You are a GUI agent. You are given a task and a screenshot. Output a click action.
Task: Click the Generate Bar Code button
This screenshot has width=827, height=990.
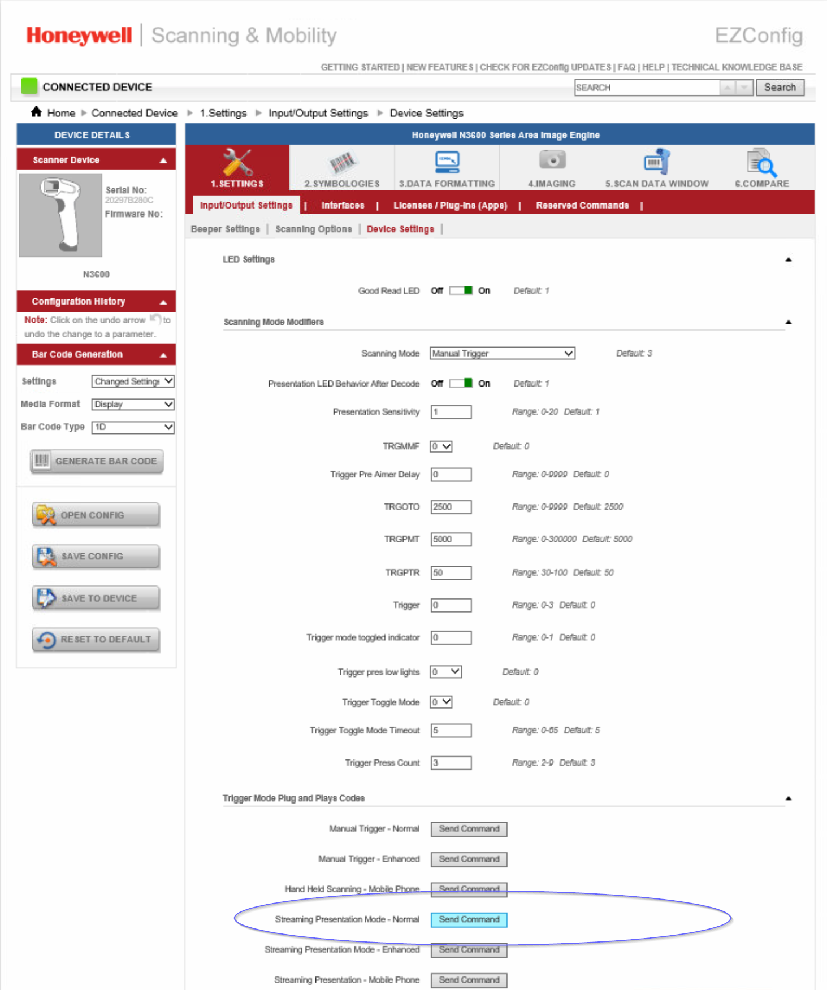pos(97,461)
